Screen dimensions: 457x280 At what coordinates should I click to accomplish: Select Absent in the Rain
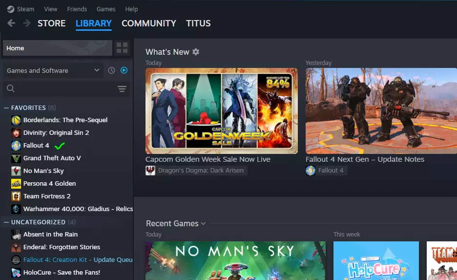[50, 234]
